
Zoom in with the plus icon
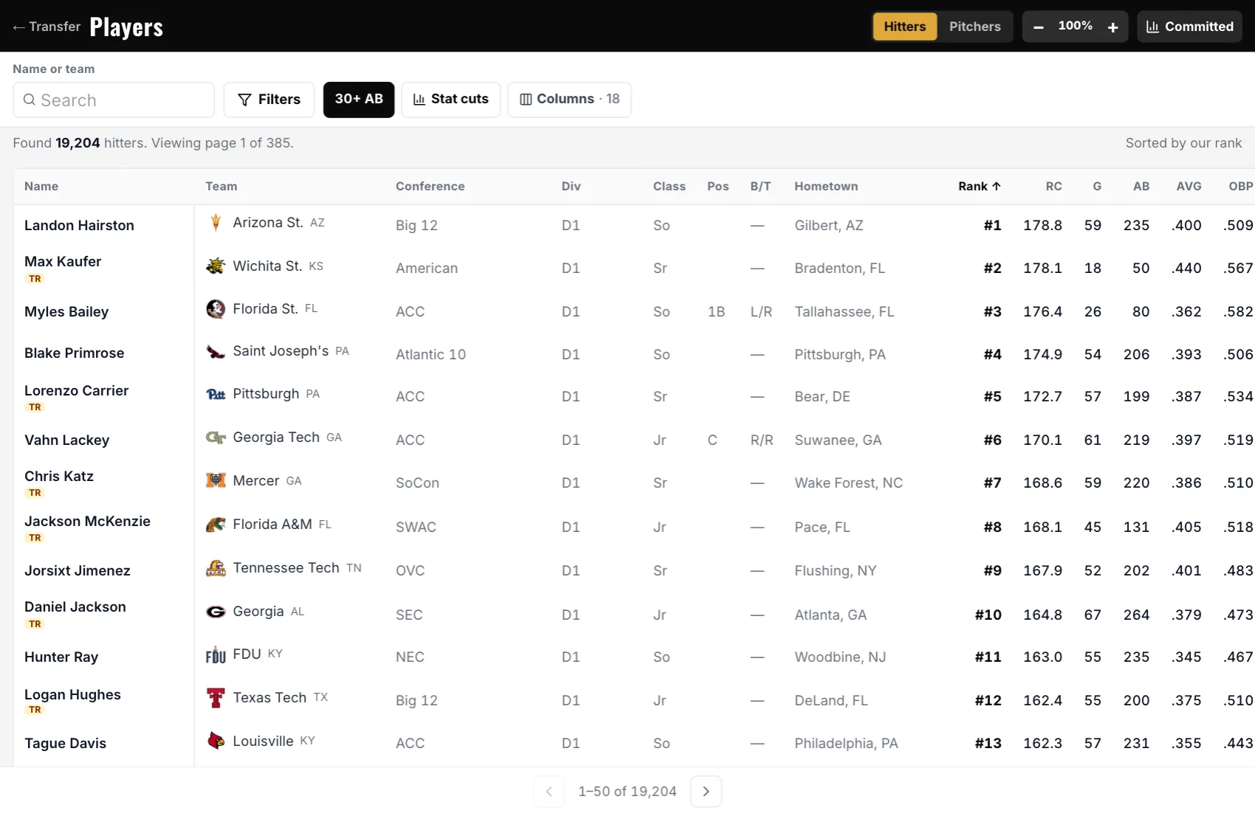point(1113,27)
